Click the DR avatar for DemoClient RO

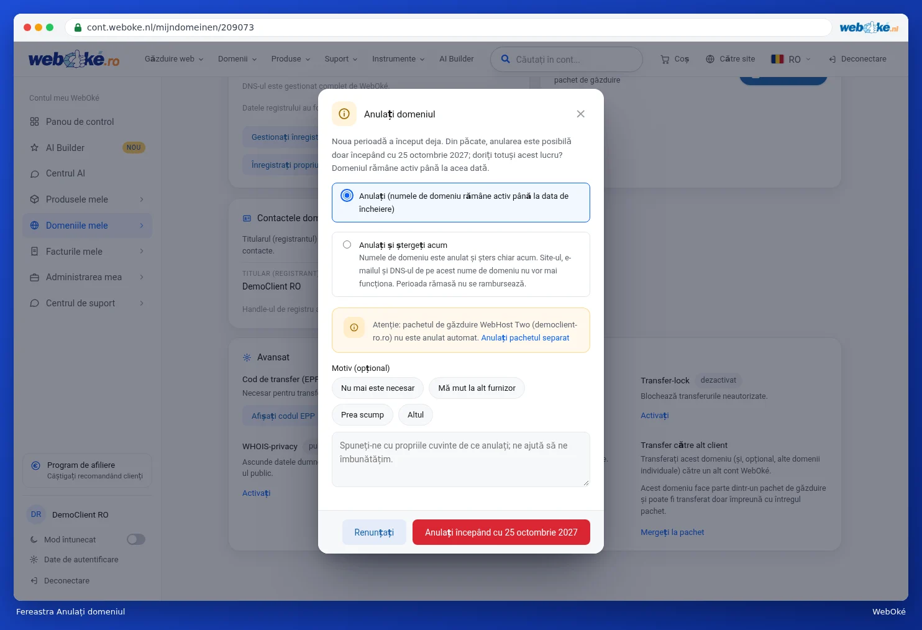[x=36, y=514]
